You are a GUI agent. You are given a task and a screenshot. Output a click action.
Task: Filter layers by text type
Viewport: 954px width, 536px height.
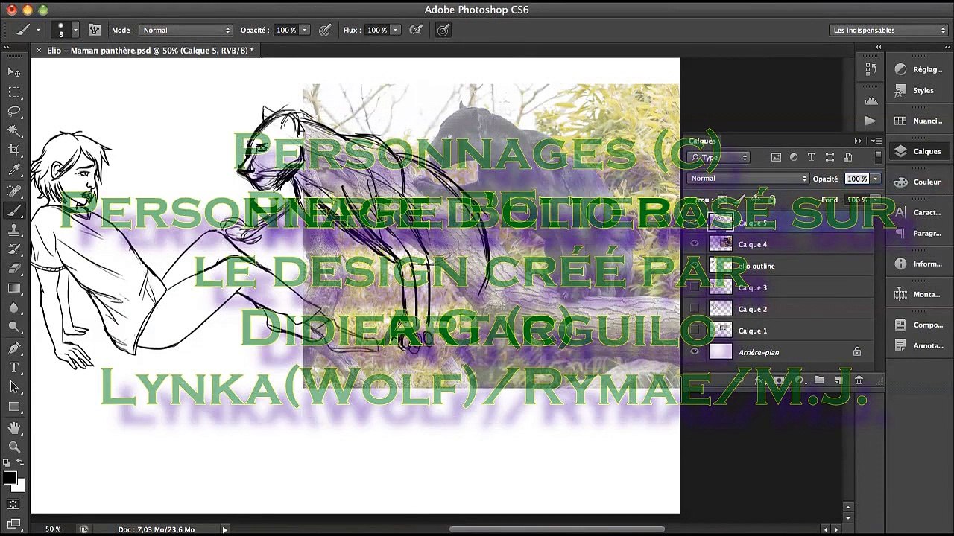coord(812,157)
